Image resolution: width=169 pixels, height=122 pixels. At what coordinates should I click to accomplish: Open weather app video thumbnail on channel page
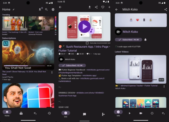coord(141,102)
